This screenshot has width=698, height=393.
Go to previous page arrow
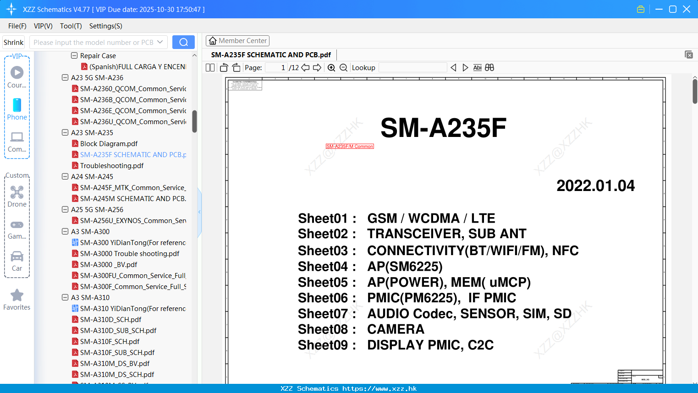point(305,67)
